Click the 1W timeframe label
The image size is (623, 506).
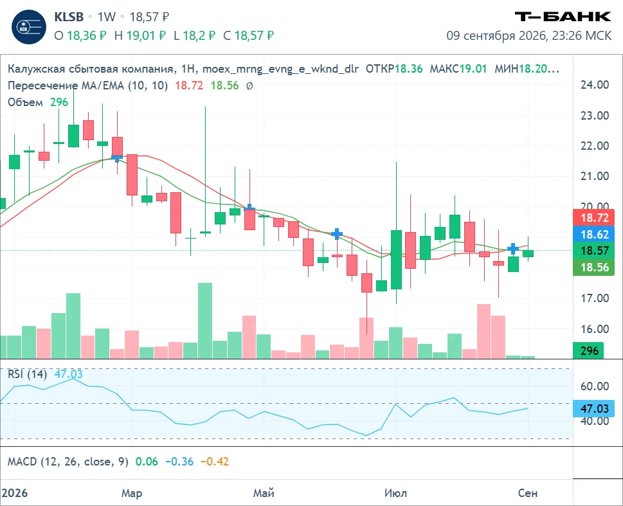(x=107, y=17)
